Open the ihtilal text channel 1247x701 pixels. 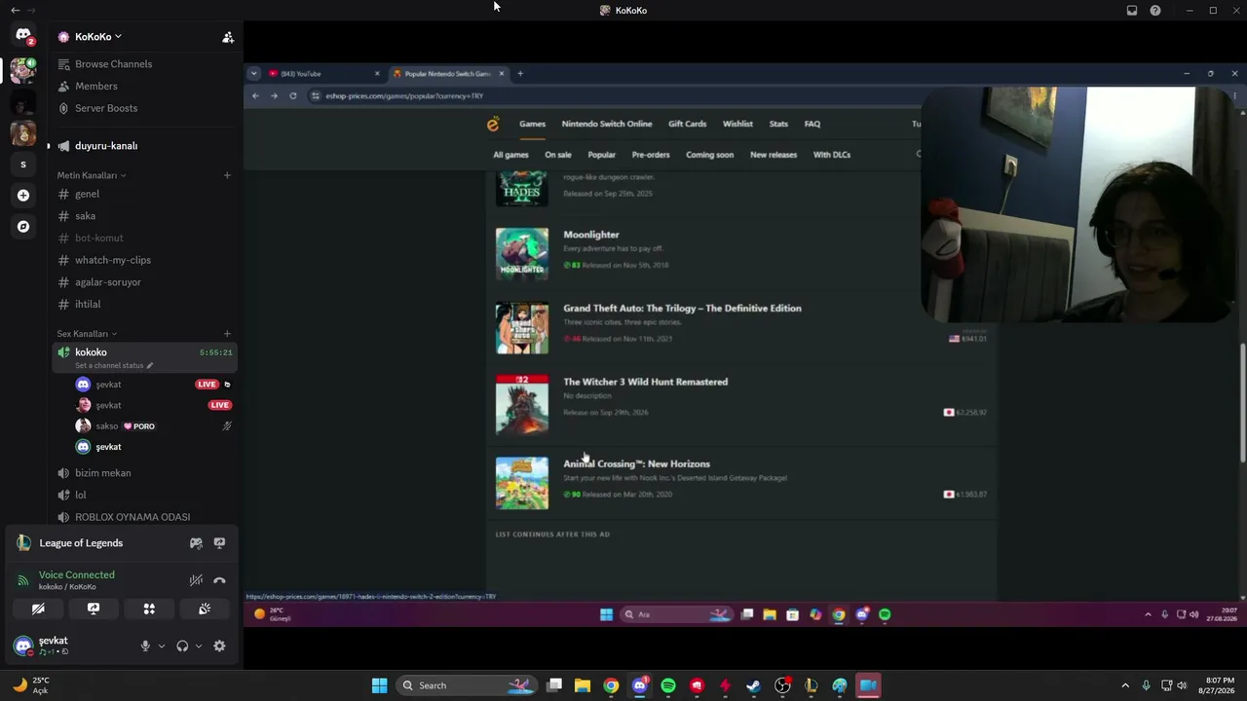pyautogui.click(x=144, y=305)
